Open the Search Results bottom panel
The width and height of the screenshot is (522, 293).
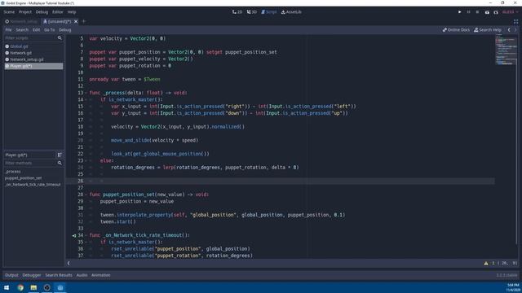[x=59, y=275]
